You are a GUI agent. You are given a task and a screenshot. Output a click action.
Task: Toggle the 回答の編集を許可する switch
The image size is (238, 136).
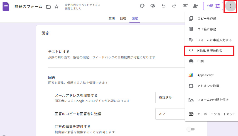point(190,129)
